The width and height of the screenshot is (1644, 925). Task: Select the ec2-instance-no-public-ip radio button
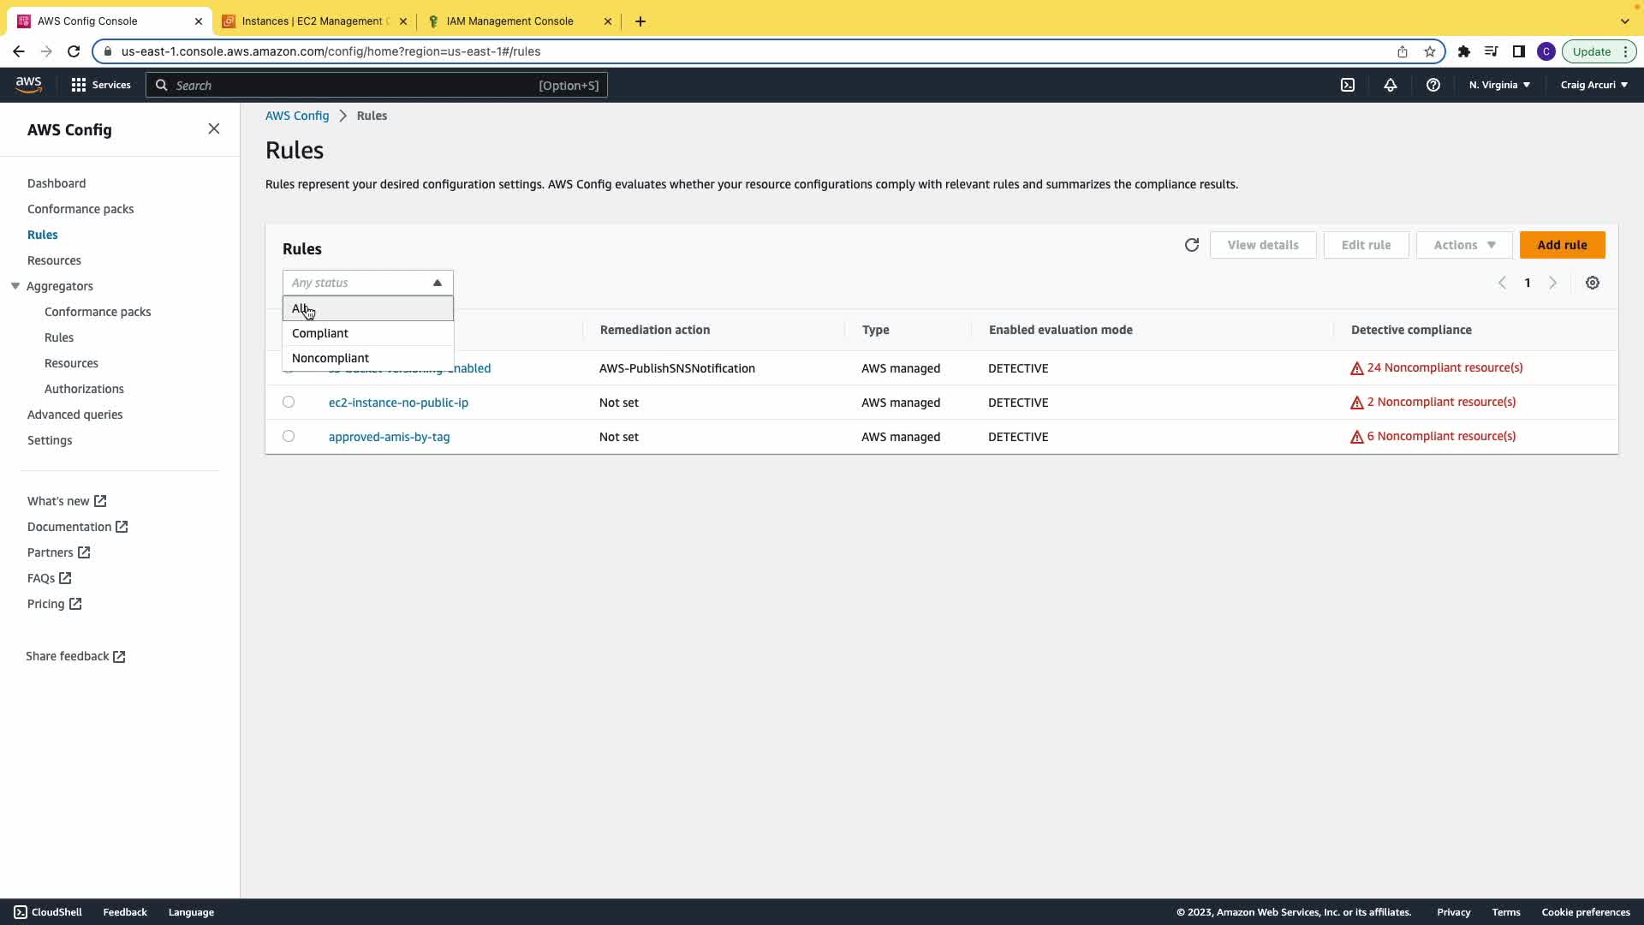(x=289, y=402)
